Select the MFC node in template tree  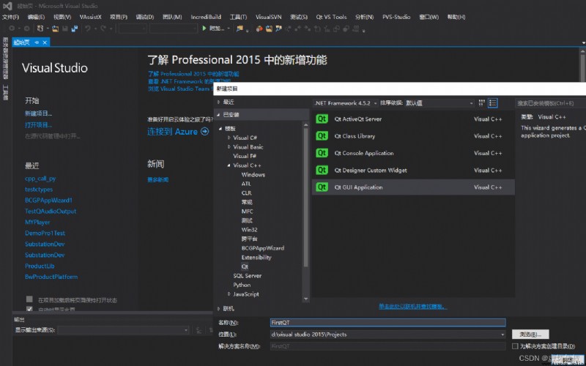[x=247, y=211]
